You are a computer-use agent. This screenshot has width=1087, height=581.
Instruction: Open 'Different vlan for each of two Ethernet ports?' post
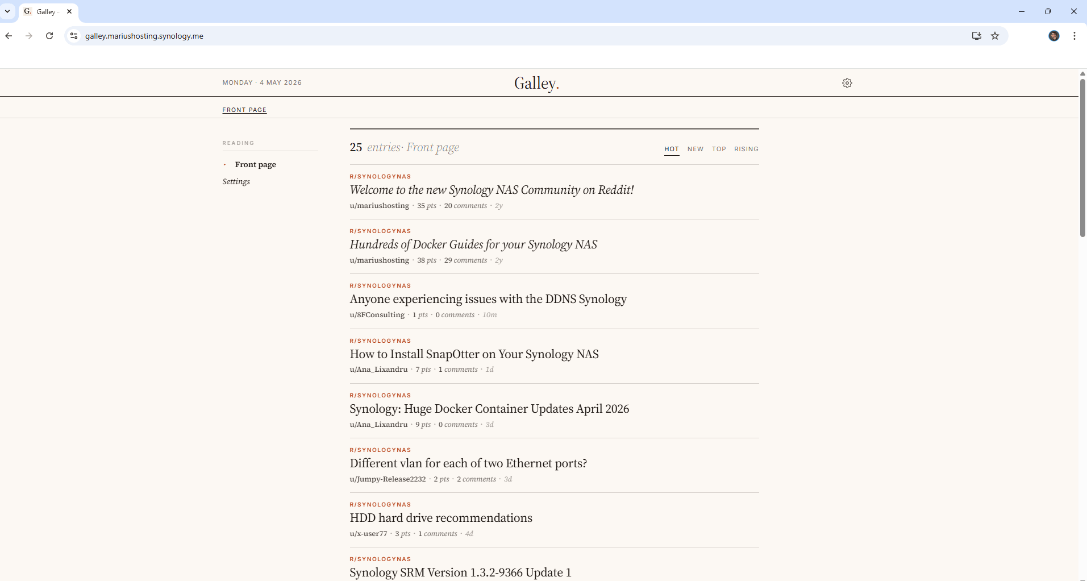click(x=468, y=463)
